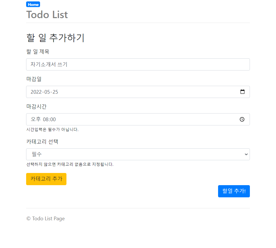Expand the chevron on the category select box
276x248 pixels.
[x=246, y=154]
